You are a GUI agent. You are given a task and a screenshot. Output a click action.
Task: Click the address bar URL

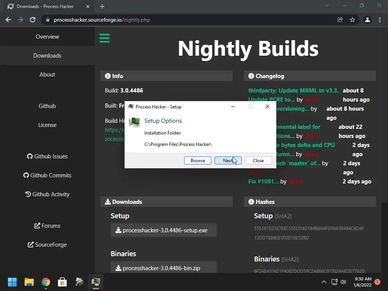102,20
